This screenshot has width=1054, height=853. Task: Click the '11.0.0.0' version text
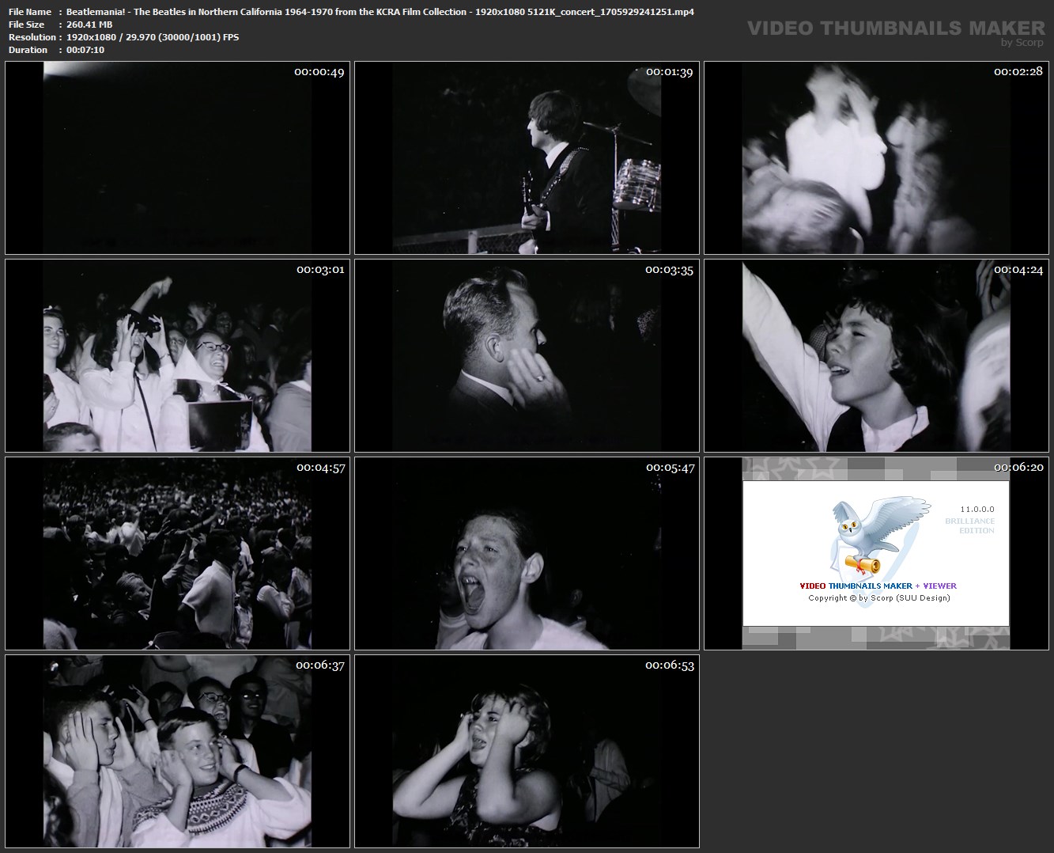click(977, 510)
